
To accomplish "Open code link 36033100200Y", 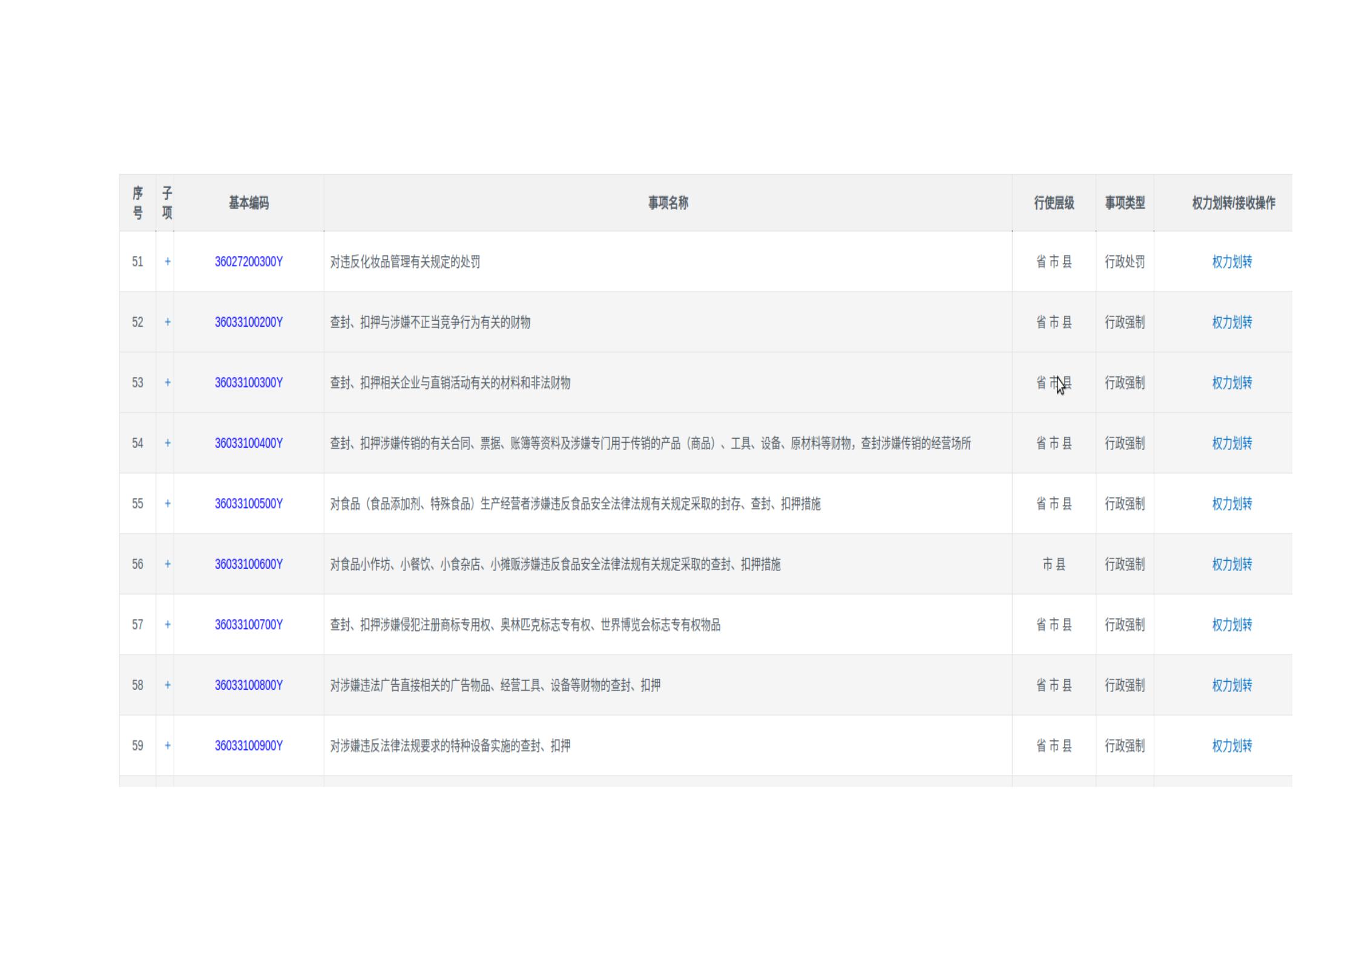I will point(248,322).
